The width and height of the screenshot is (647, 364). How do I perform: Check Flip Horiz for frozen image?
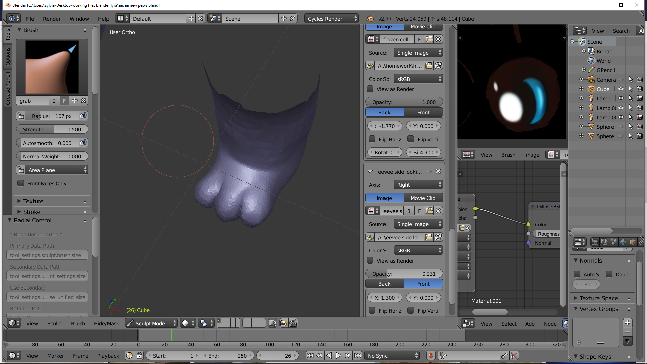(x=372, y=139)
